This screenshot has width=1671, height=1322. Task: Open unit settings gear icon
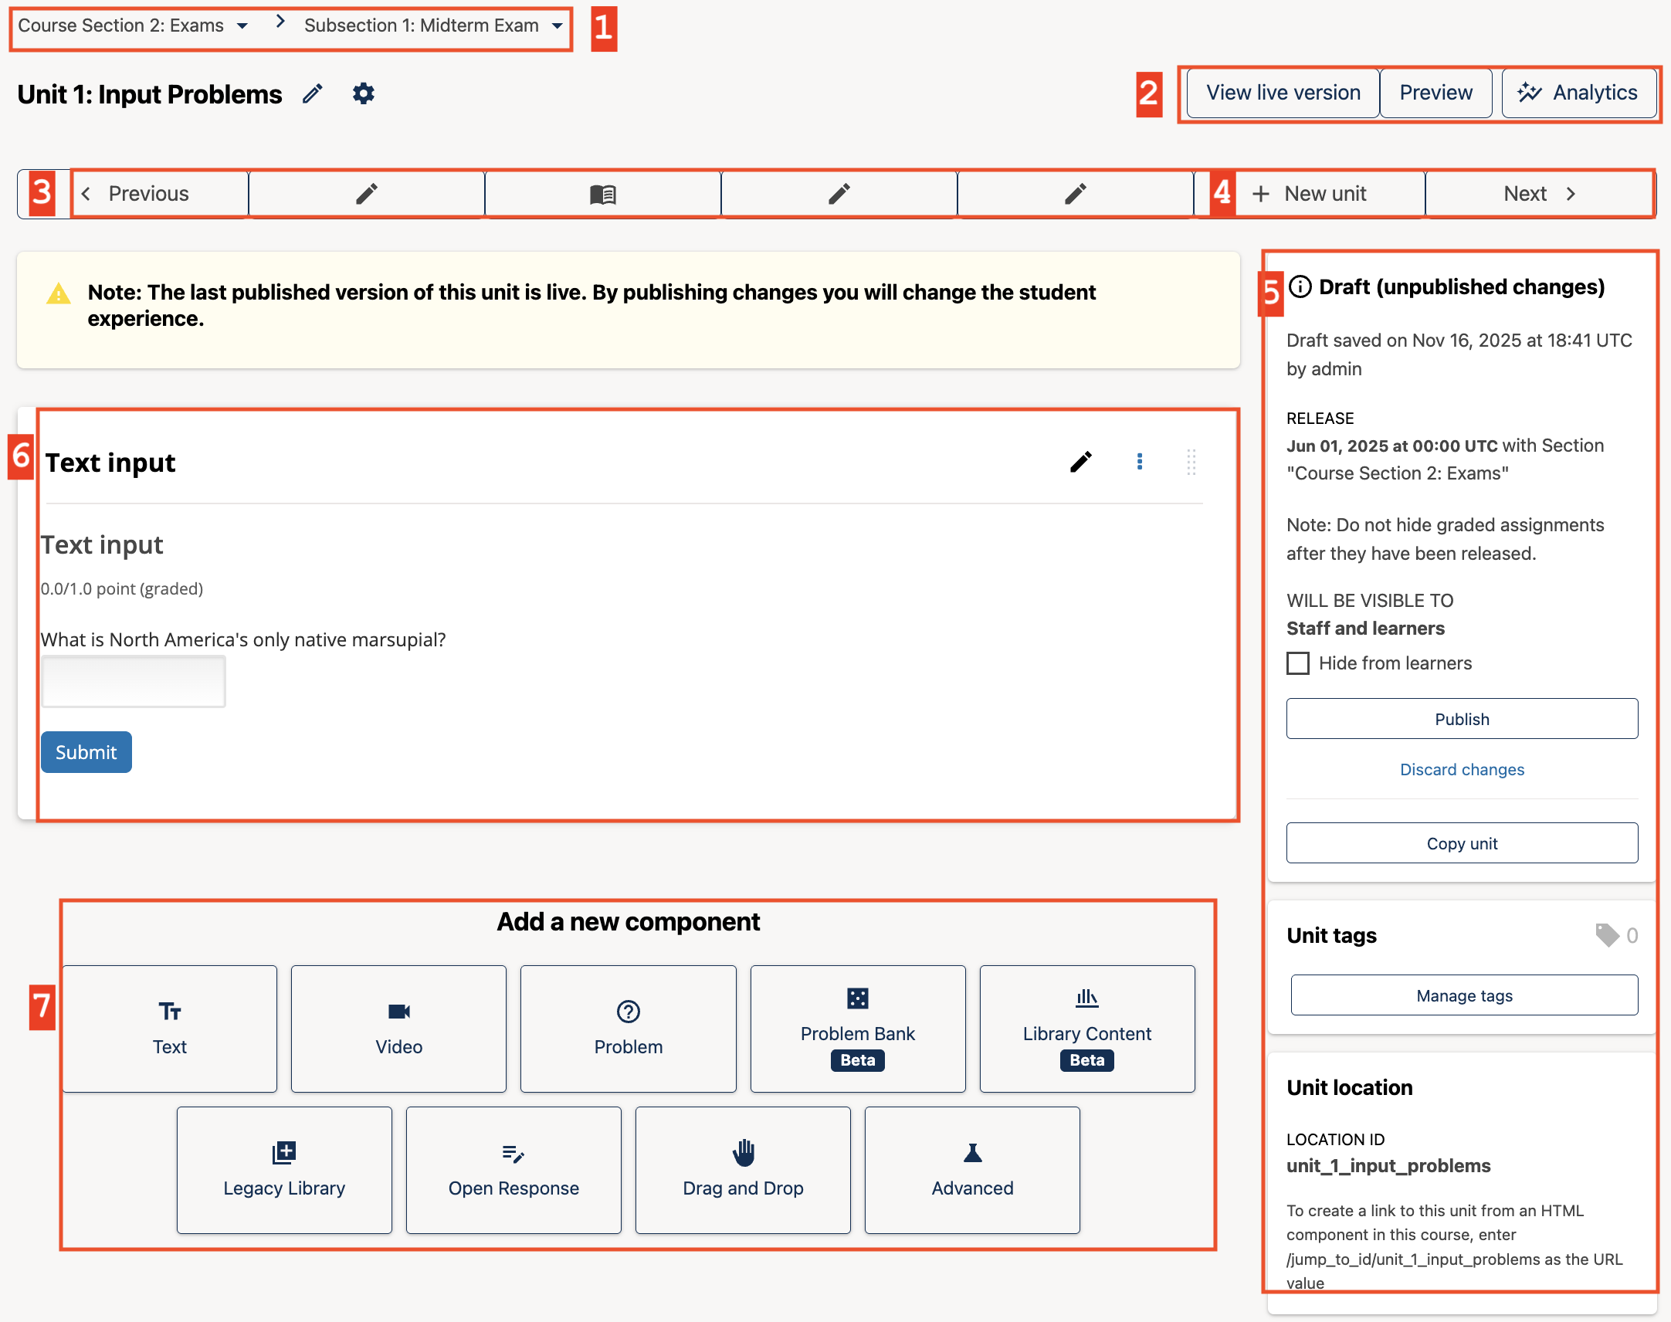pyautogui.click(x=363, y=93)
